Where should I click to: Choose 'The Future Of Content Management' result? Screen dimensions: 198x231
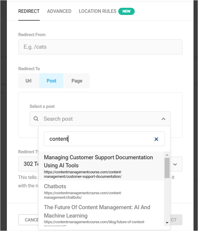[101, 214]
